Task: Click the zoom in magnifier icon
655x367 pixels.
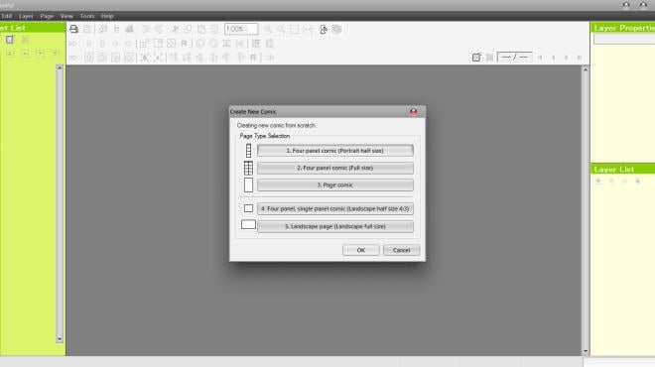Action: tap(268, 29)
